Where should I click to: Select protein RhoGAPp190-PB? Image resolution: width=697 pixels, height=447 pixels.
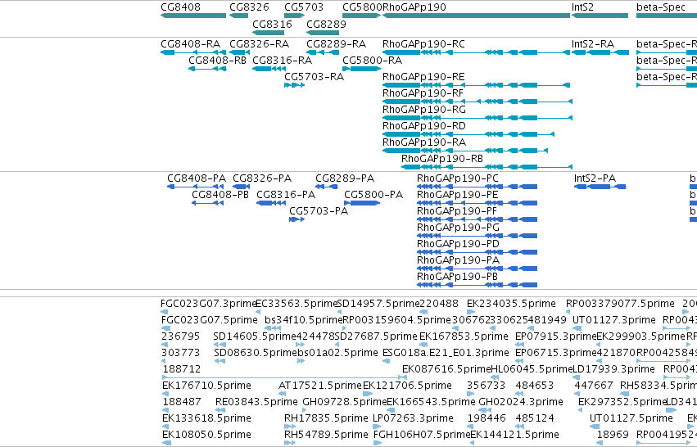[477, 286]
